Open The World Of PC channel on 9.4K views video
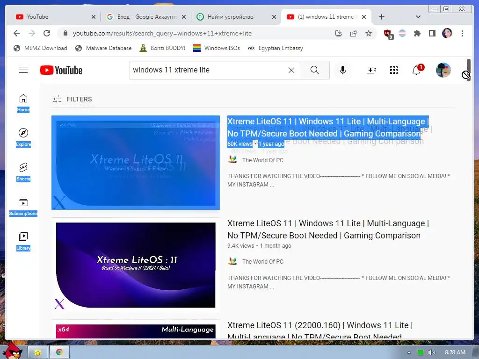 click(x=262, y=262)
